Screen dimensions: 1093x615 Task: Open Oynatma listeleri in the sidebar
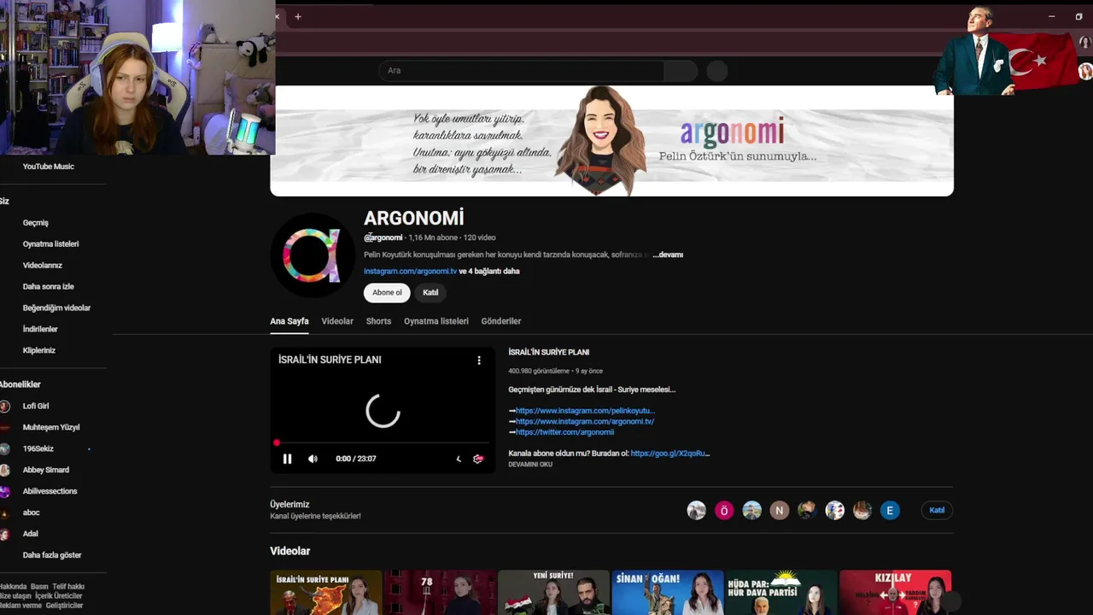click(51, 244)
